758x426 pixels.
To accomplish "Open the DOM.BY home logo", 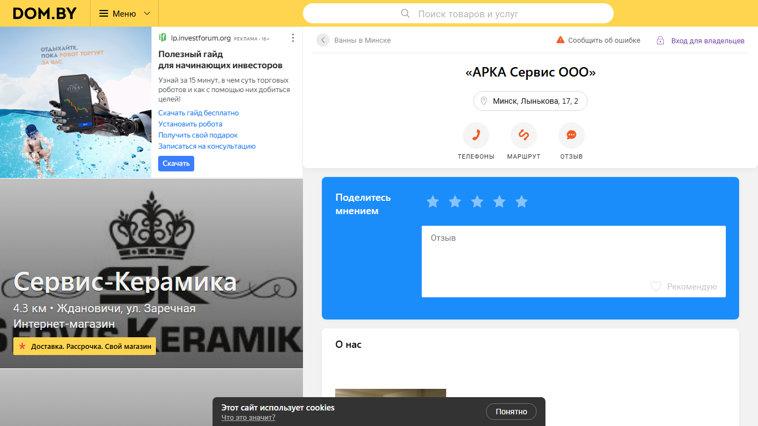I will (44, 13).
